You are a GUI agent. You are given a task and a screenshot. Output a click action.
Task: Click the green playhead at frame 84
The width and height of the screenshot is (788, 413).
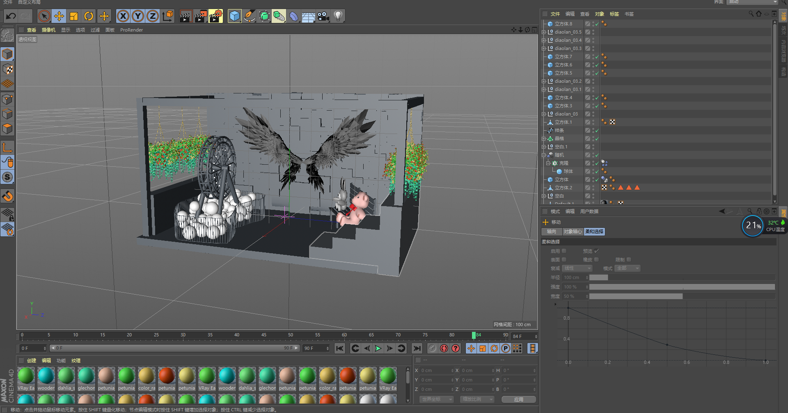(474, 336)
